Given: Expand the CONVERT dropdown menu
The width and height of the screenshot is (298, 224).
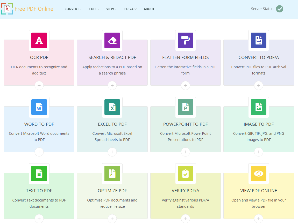Looking at the screenshot, I should (x=73, y=9).
